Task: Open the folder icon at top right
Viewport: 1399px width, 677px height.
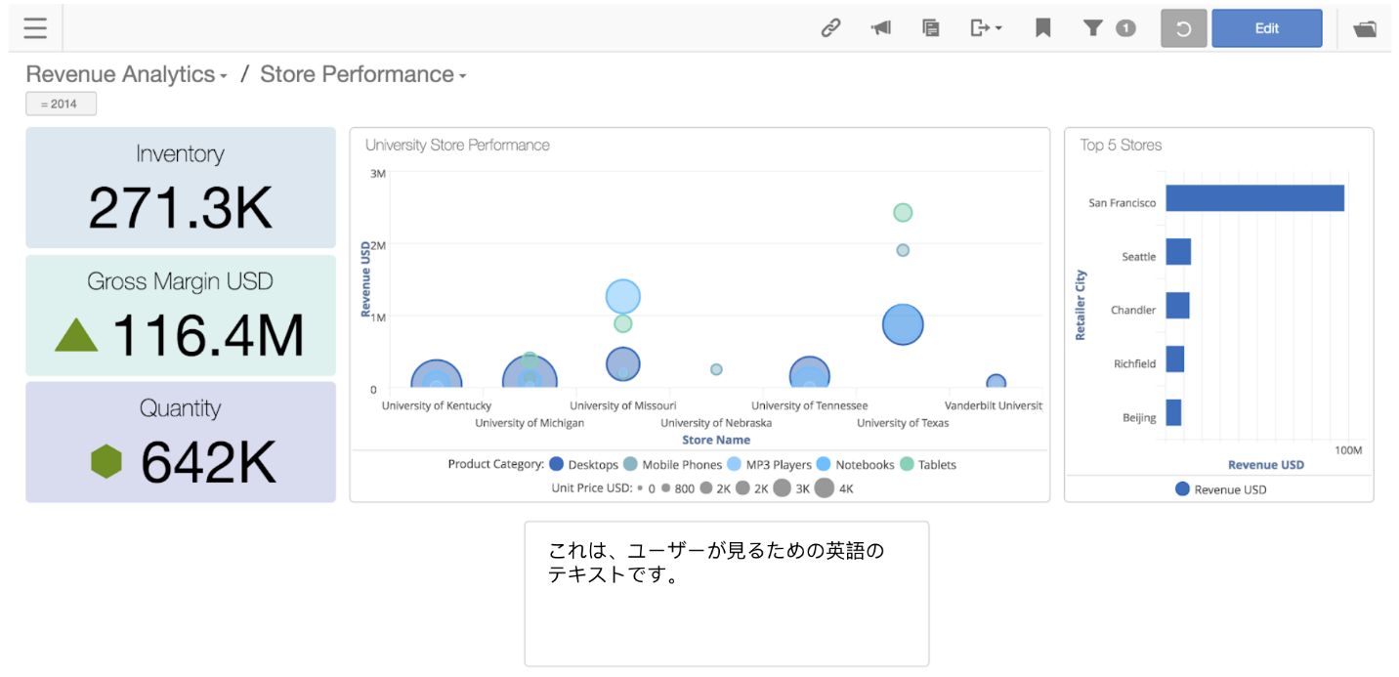Action: (1364, 28)
